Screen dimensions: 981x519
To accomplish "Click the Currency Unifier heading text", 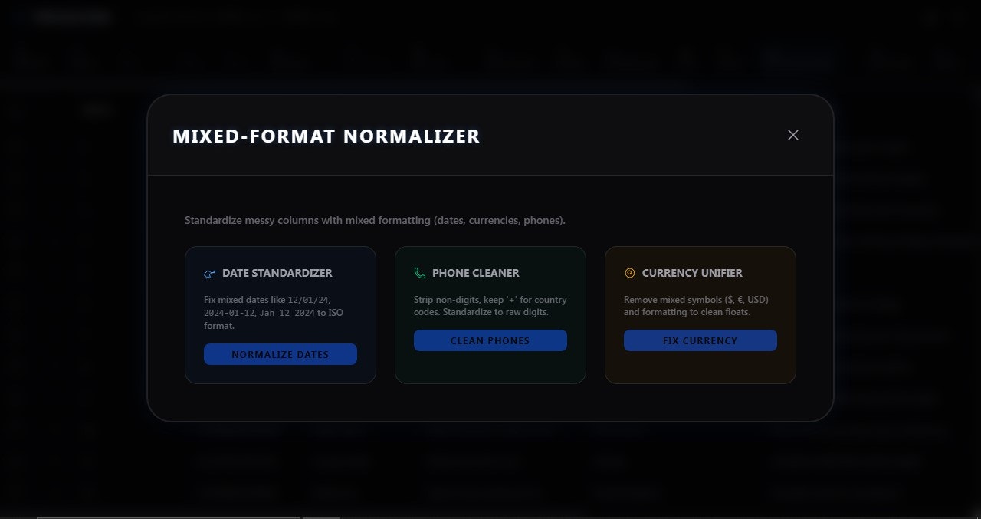I will pyautogui.click(x=692, y=273).
